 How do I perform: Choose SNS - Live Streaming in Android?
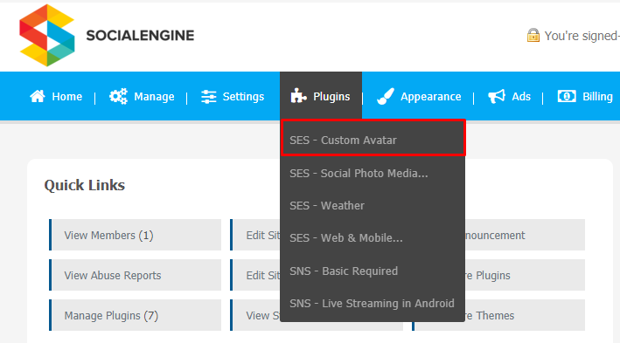point(372,304)
